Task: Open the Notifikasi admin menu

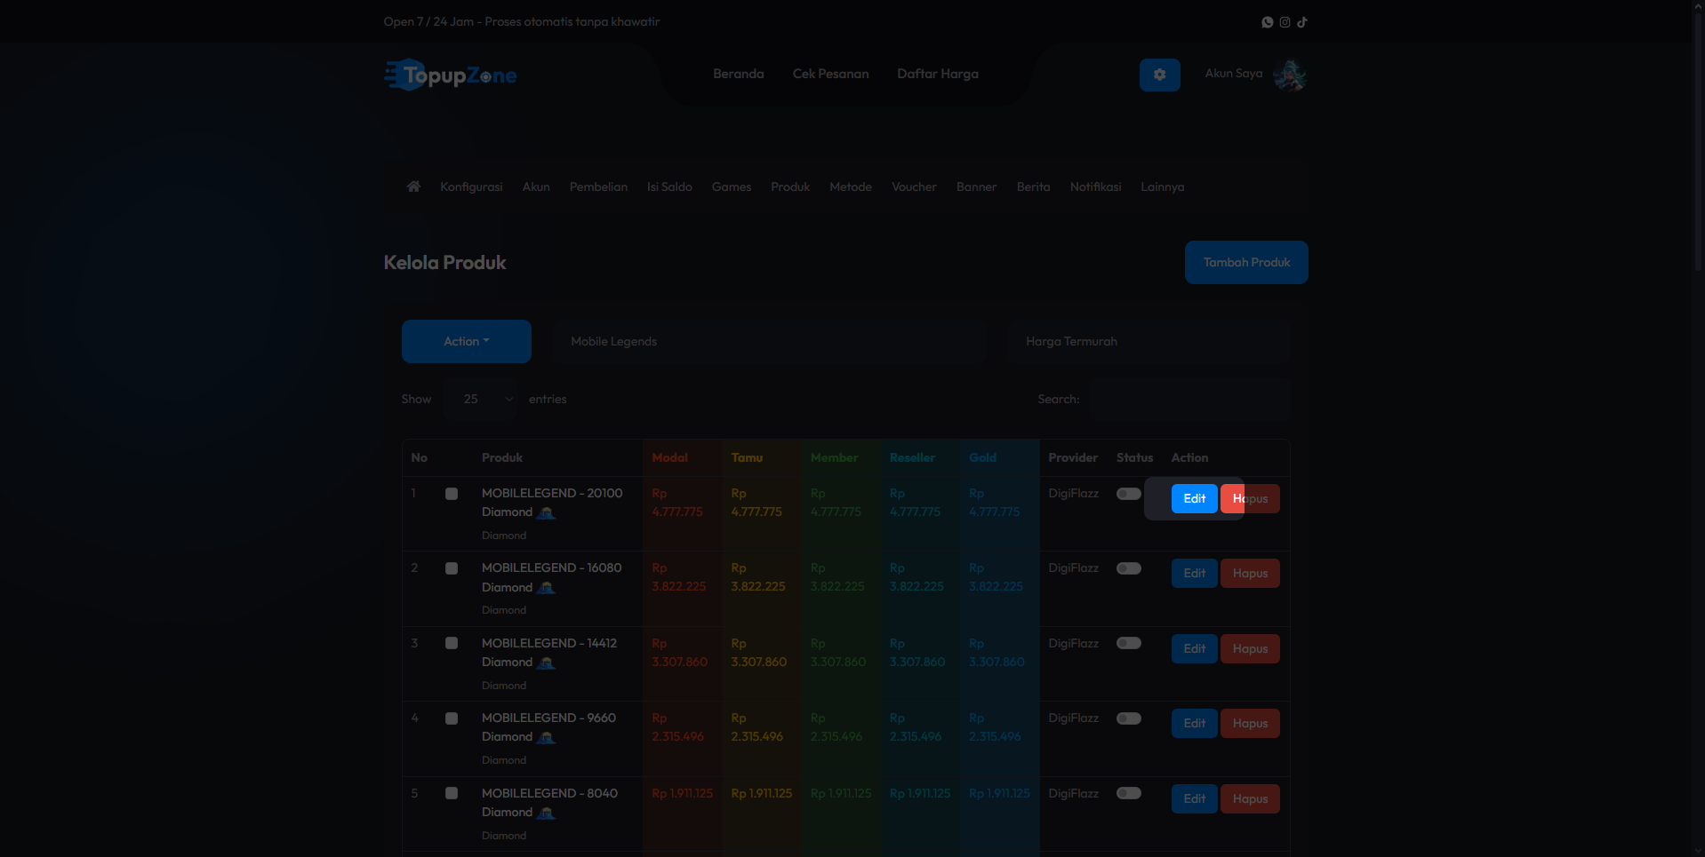Action: 1095,186
